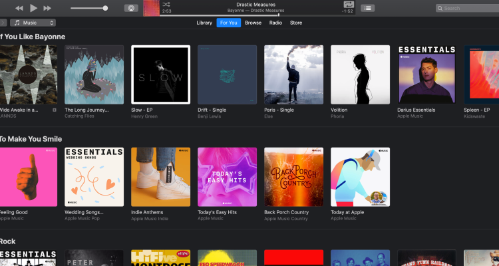The height and width of the screenshot is (266, 499).
Task: Click the Today at Apple title
Action: tap(347, 212)
